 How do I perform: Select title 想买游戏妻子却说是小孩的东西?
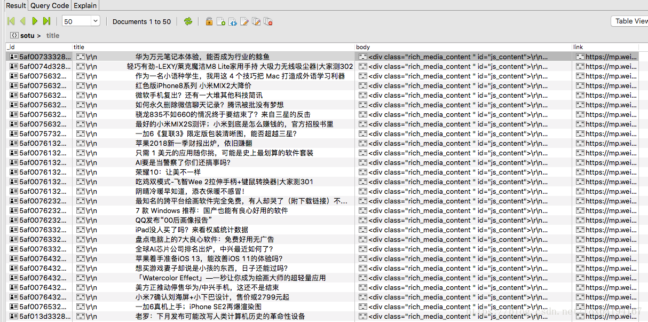click(211, 268)
